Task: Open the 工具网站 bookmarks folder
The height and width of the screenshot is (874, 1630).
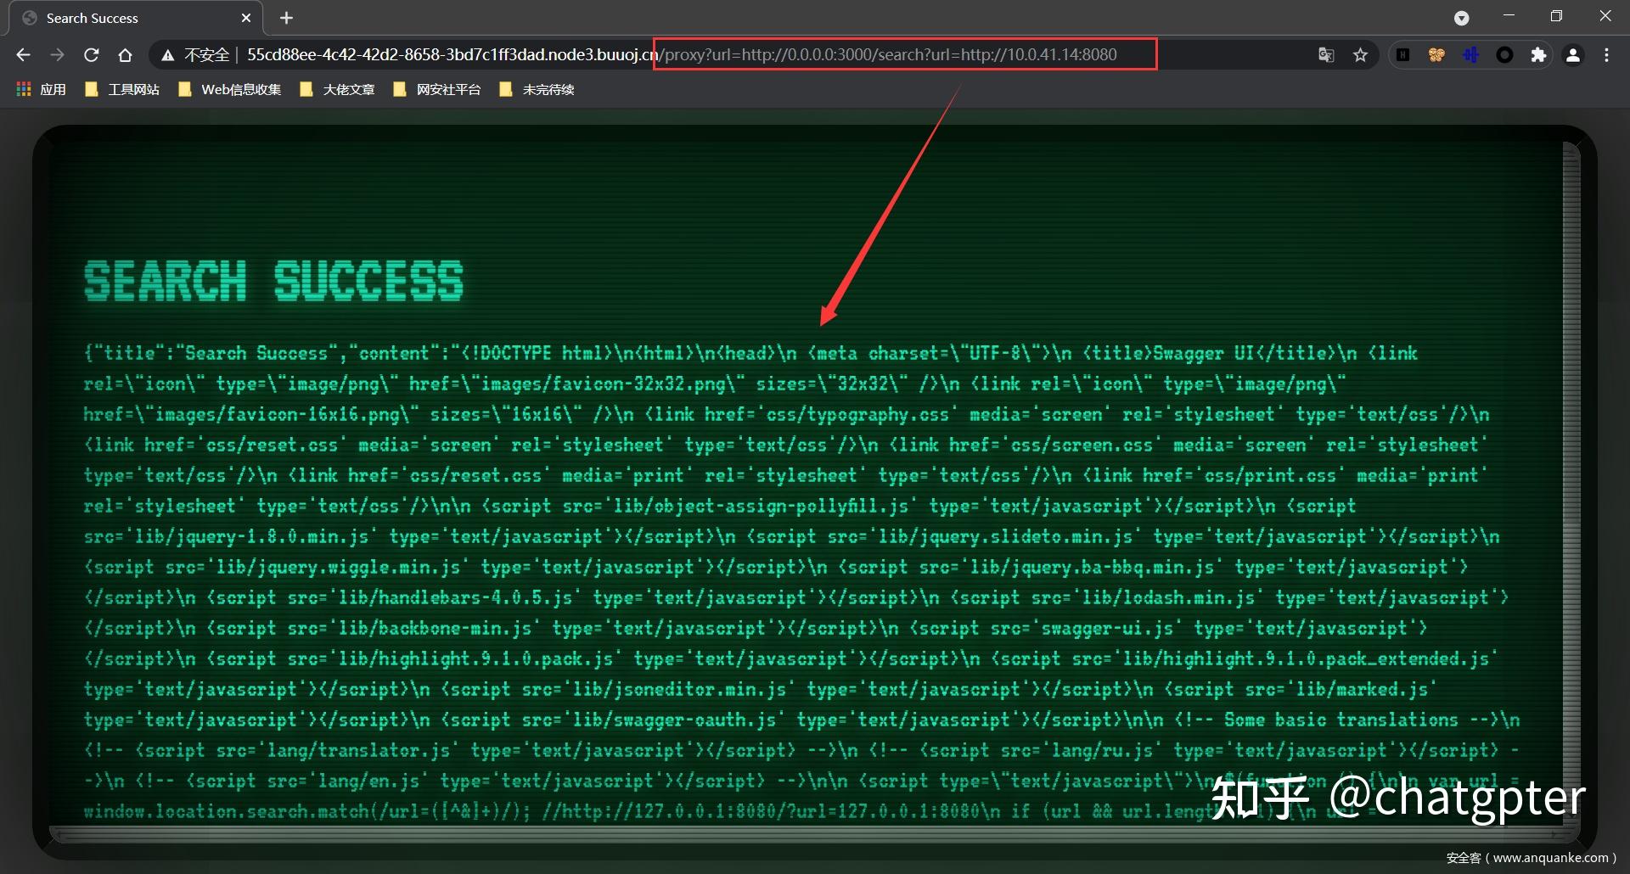Action: pos(132,88)
